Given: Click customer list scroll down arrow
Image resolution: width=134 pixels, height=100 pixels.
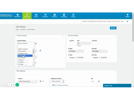Looking at the screenshot, I should (33, 65).
